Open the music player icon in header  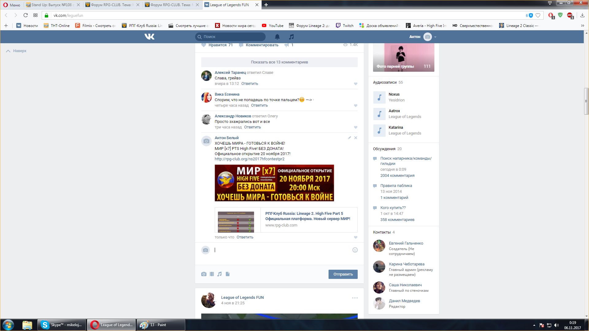[291, 37]
